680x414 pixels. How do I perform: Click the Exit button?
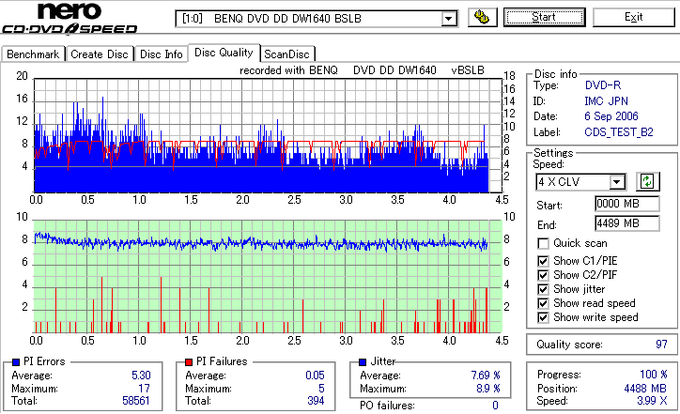click(x=634, y=17)
